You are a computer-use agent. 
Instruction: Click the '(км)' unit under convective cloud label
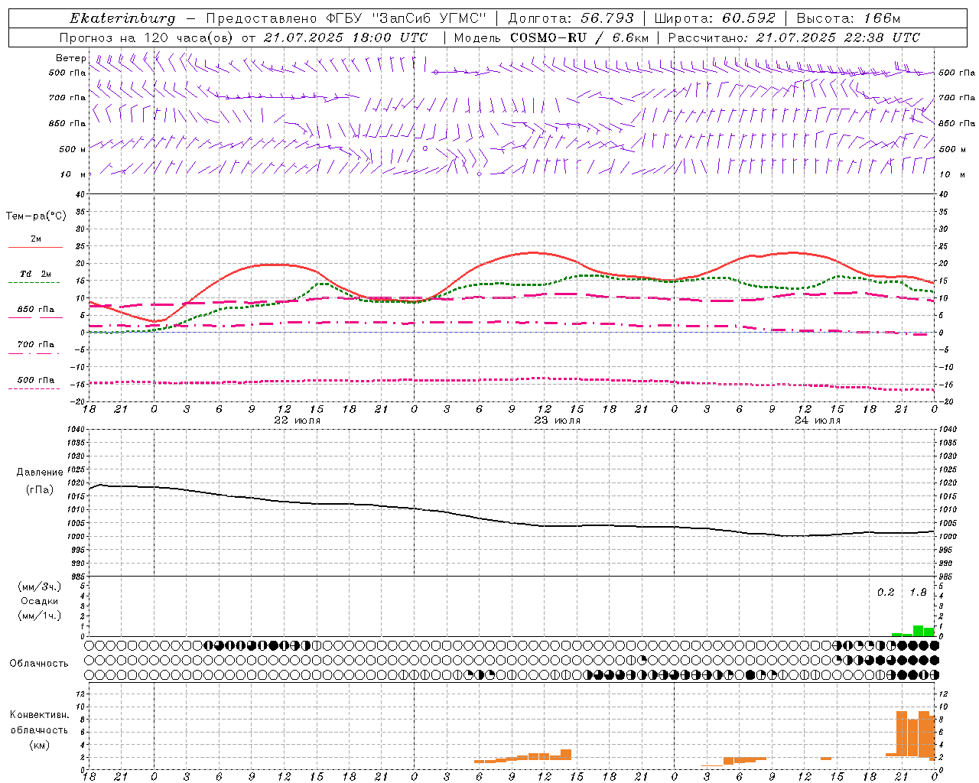(40, 745)
